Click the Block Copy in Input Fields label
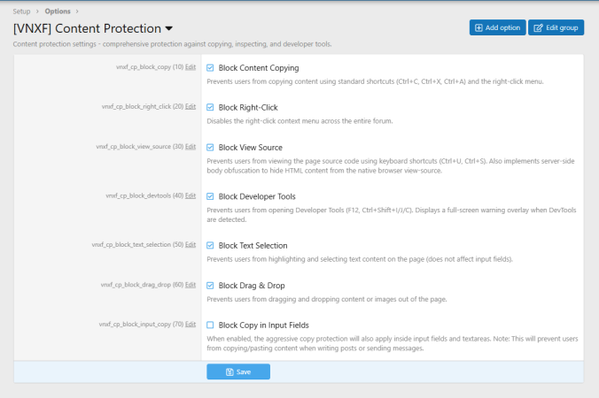 [x=263, y=325]
